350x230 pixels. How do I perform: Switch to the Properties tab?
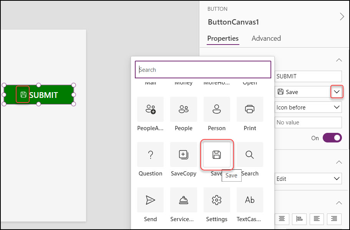click(x=223, y=38)
